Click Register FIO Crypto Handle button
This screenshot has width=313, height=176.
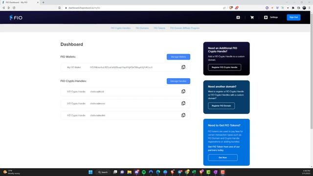pos(224,67)
